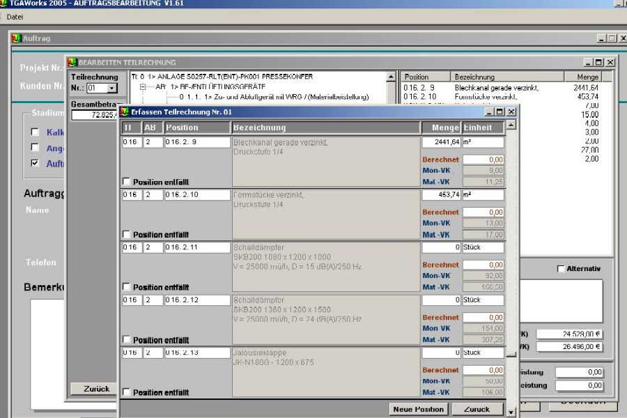The height and width of the screenshot is (418, 627).
Task: Enable the Alternativ checkbox
Action: click(561, 269)
